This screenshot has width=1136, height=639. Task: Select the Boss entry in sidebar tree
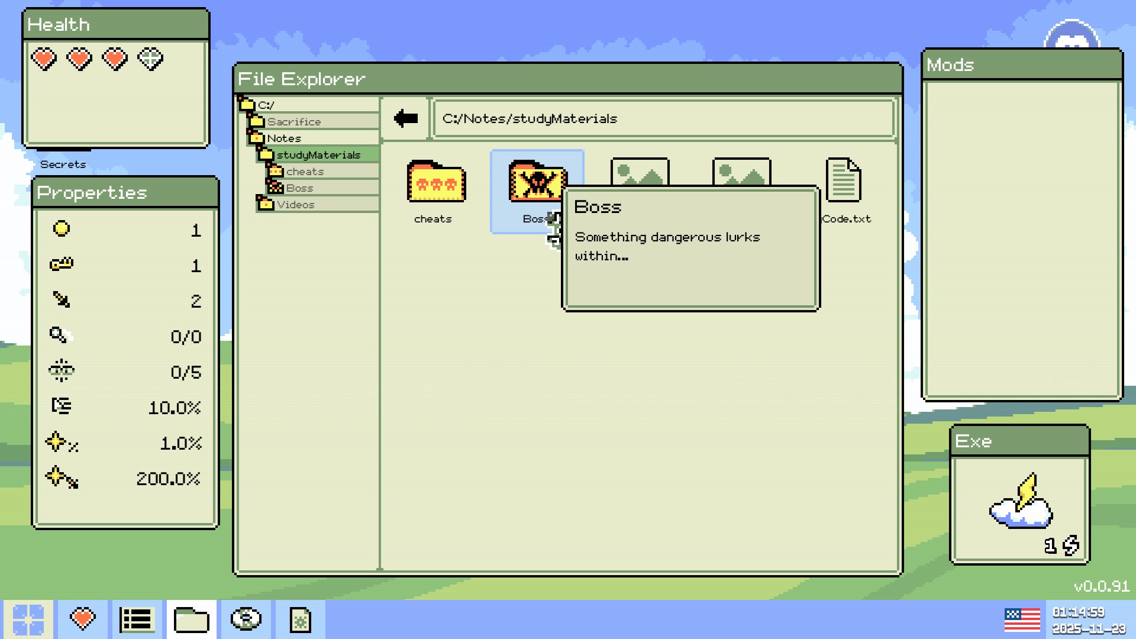299,188
